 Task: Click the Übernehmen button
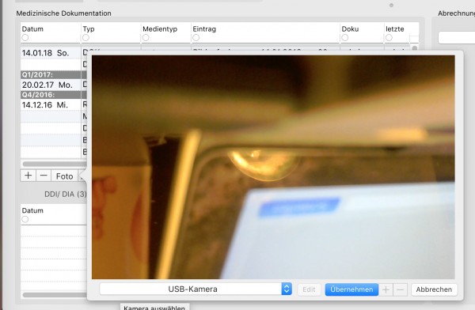pos(351,289)
